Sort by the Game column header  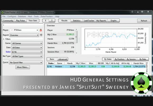pos(60,63)
